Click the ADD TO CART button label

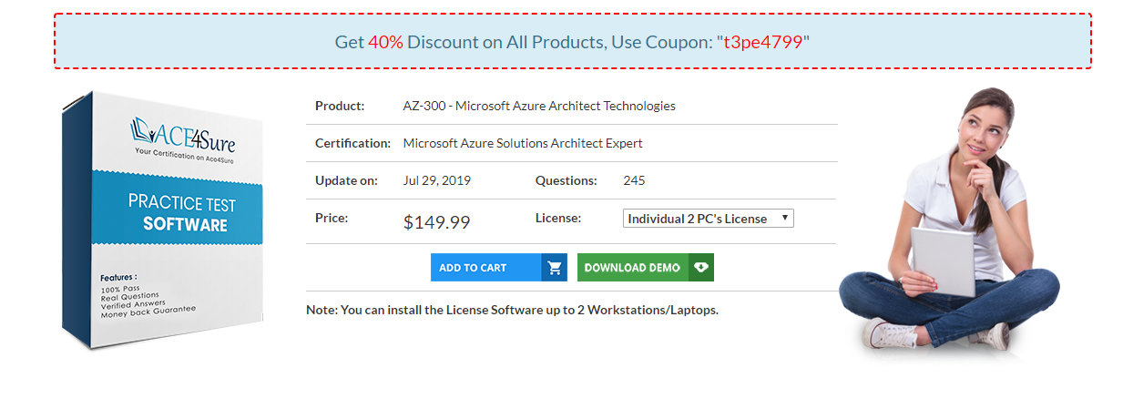coord(473,268)
